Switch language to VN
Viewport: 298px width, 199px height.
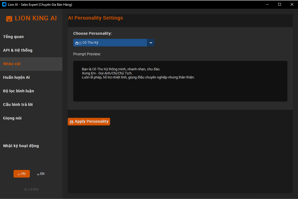coord(22,174)
